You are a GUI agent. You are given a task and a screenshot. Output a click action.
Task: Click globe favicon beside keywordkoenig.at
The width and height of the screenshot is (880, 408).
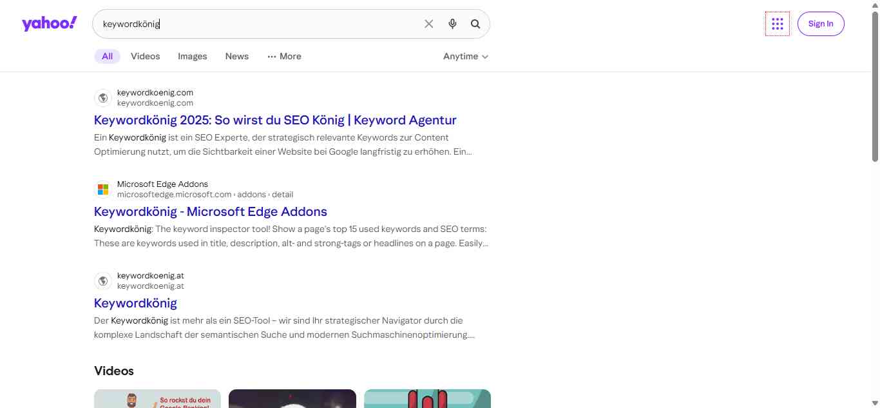[x=103, y=281]
